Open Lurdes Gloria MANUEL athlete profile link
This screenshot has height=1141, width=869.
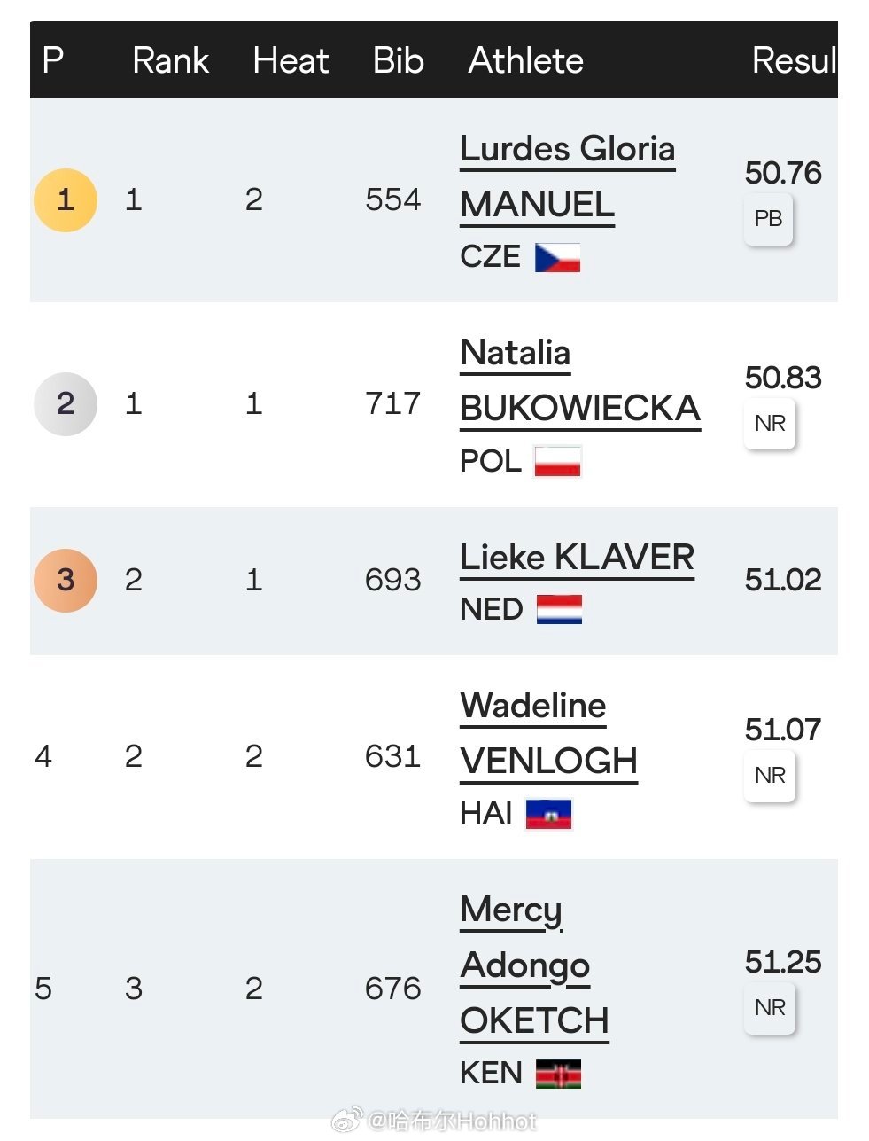(x=567, y=176)
